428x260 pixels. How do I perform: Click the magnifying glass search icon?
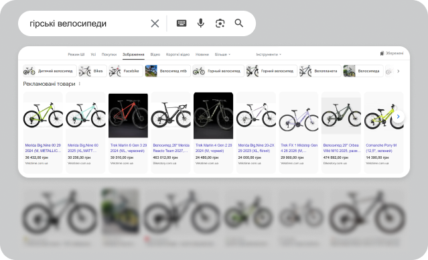(x=239, y=23)
